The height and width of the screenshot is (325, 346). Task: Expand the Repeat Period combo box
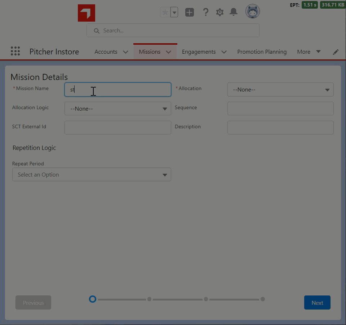92,175
